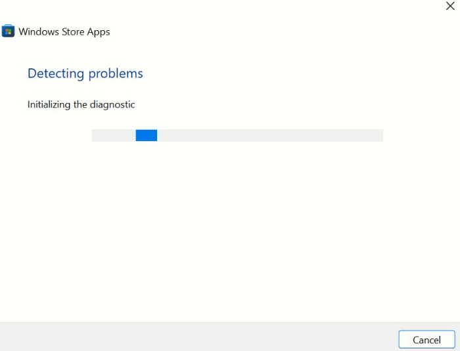The width and height of the screenshot is (460, 351).
Task: Click the left end of progress bar
Action: pyautogui.click(x=96, y=135)
